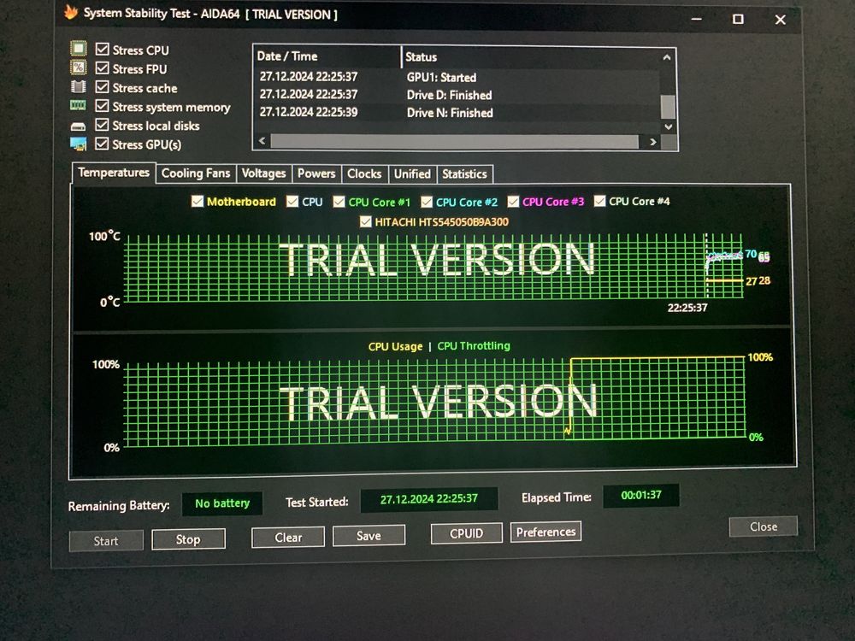Disable the Stress GPU(s) checkbox

(102, 144)
